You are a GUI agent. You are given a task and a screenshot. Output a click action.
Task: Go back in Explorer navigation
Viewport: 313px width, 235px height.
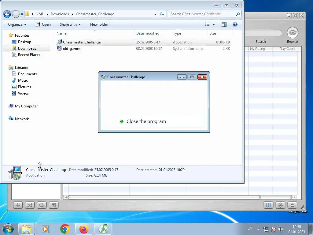(x=7, y=14)
